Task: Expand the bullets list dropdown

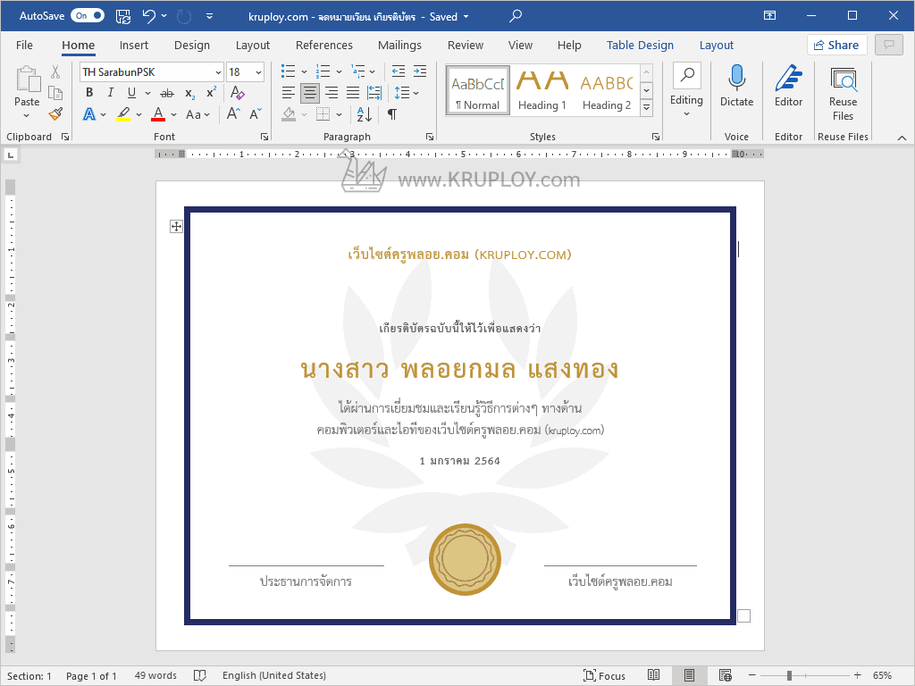Action: pos(304,71)
